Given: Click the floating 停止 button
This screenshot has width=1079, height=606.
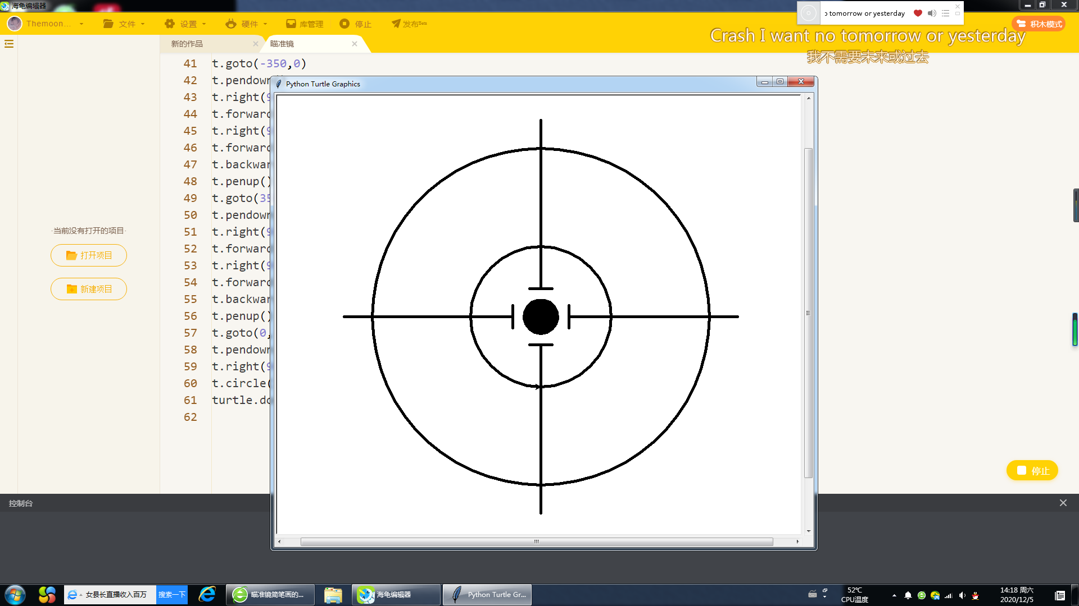Looking at the screenshot, I should (x=1032, y=470).
